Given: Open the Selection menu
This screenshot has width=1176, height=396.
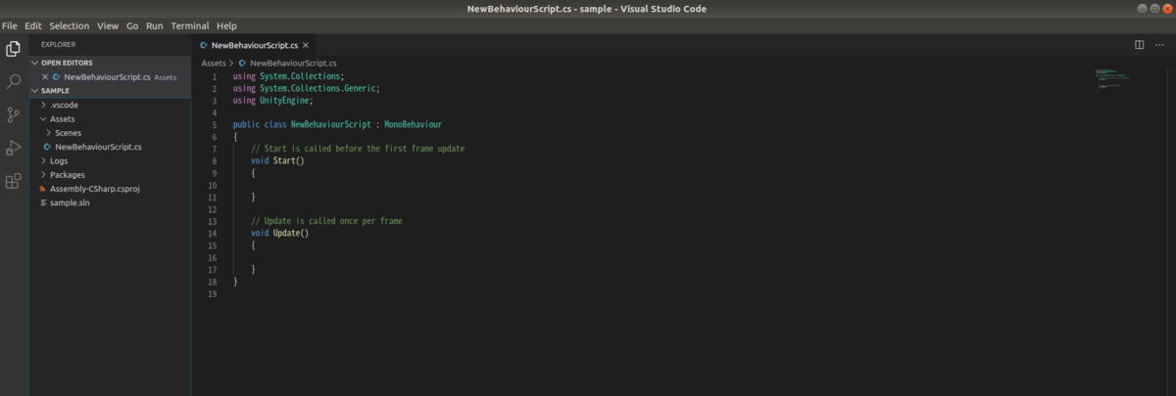Looking at the screenshot, I should (x=69, y=25).
